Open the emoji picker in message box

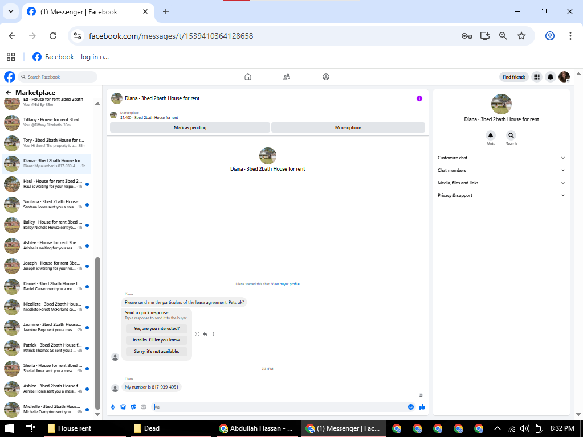[x=411, y=407]
